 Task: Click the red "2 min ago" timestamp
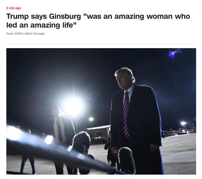click(x=14, y=8)
